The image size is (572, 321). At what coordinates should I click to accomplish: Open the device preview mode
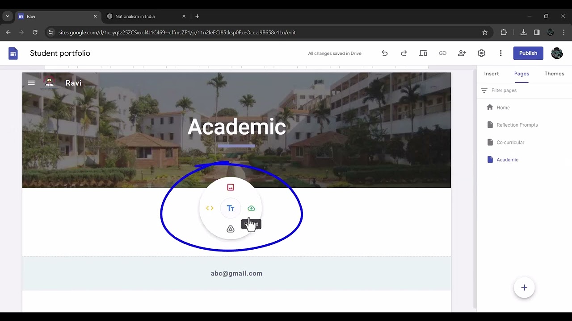tap(423, 53)
